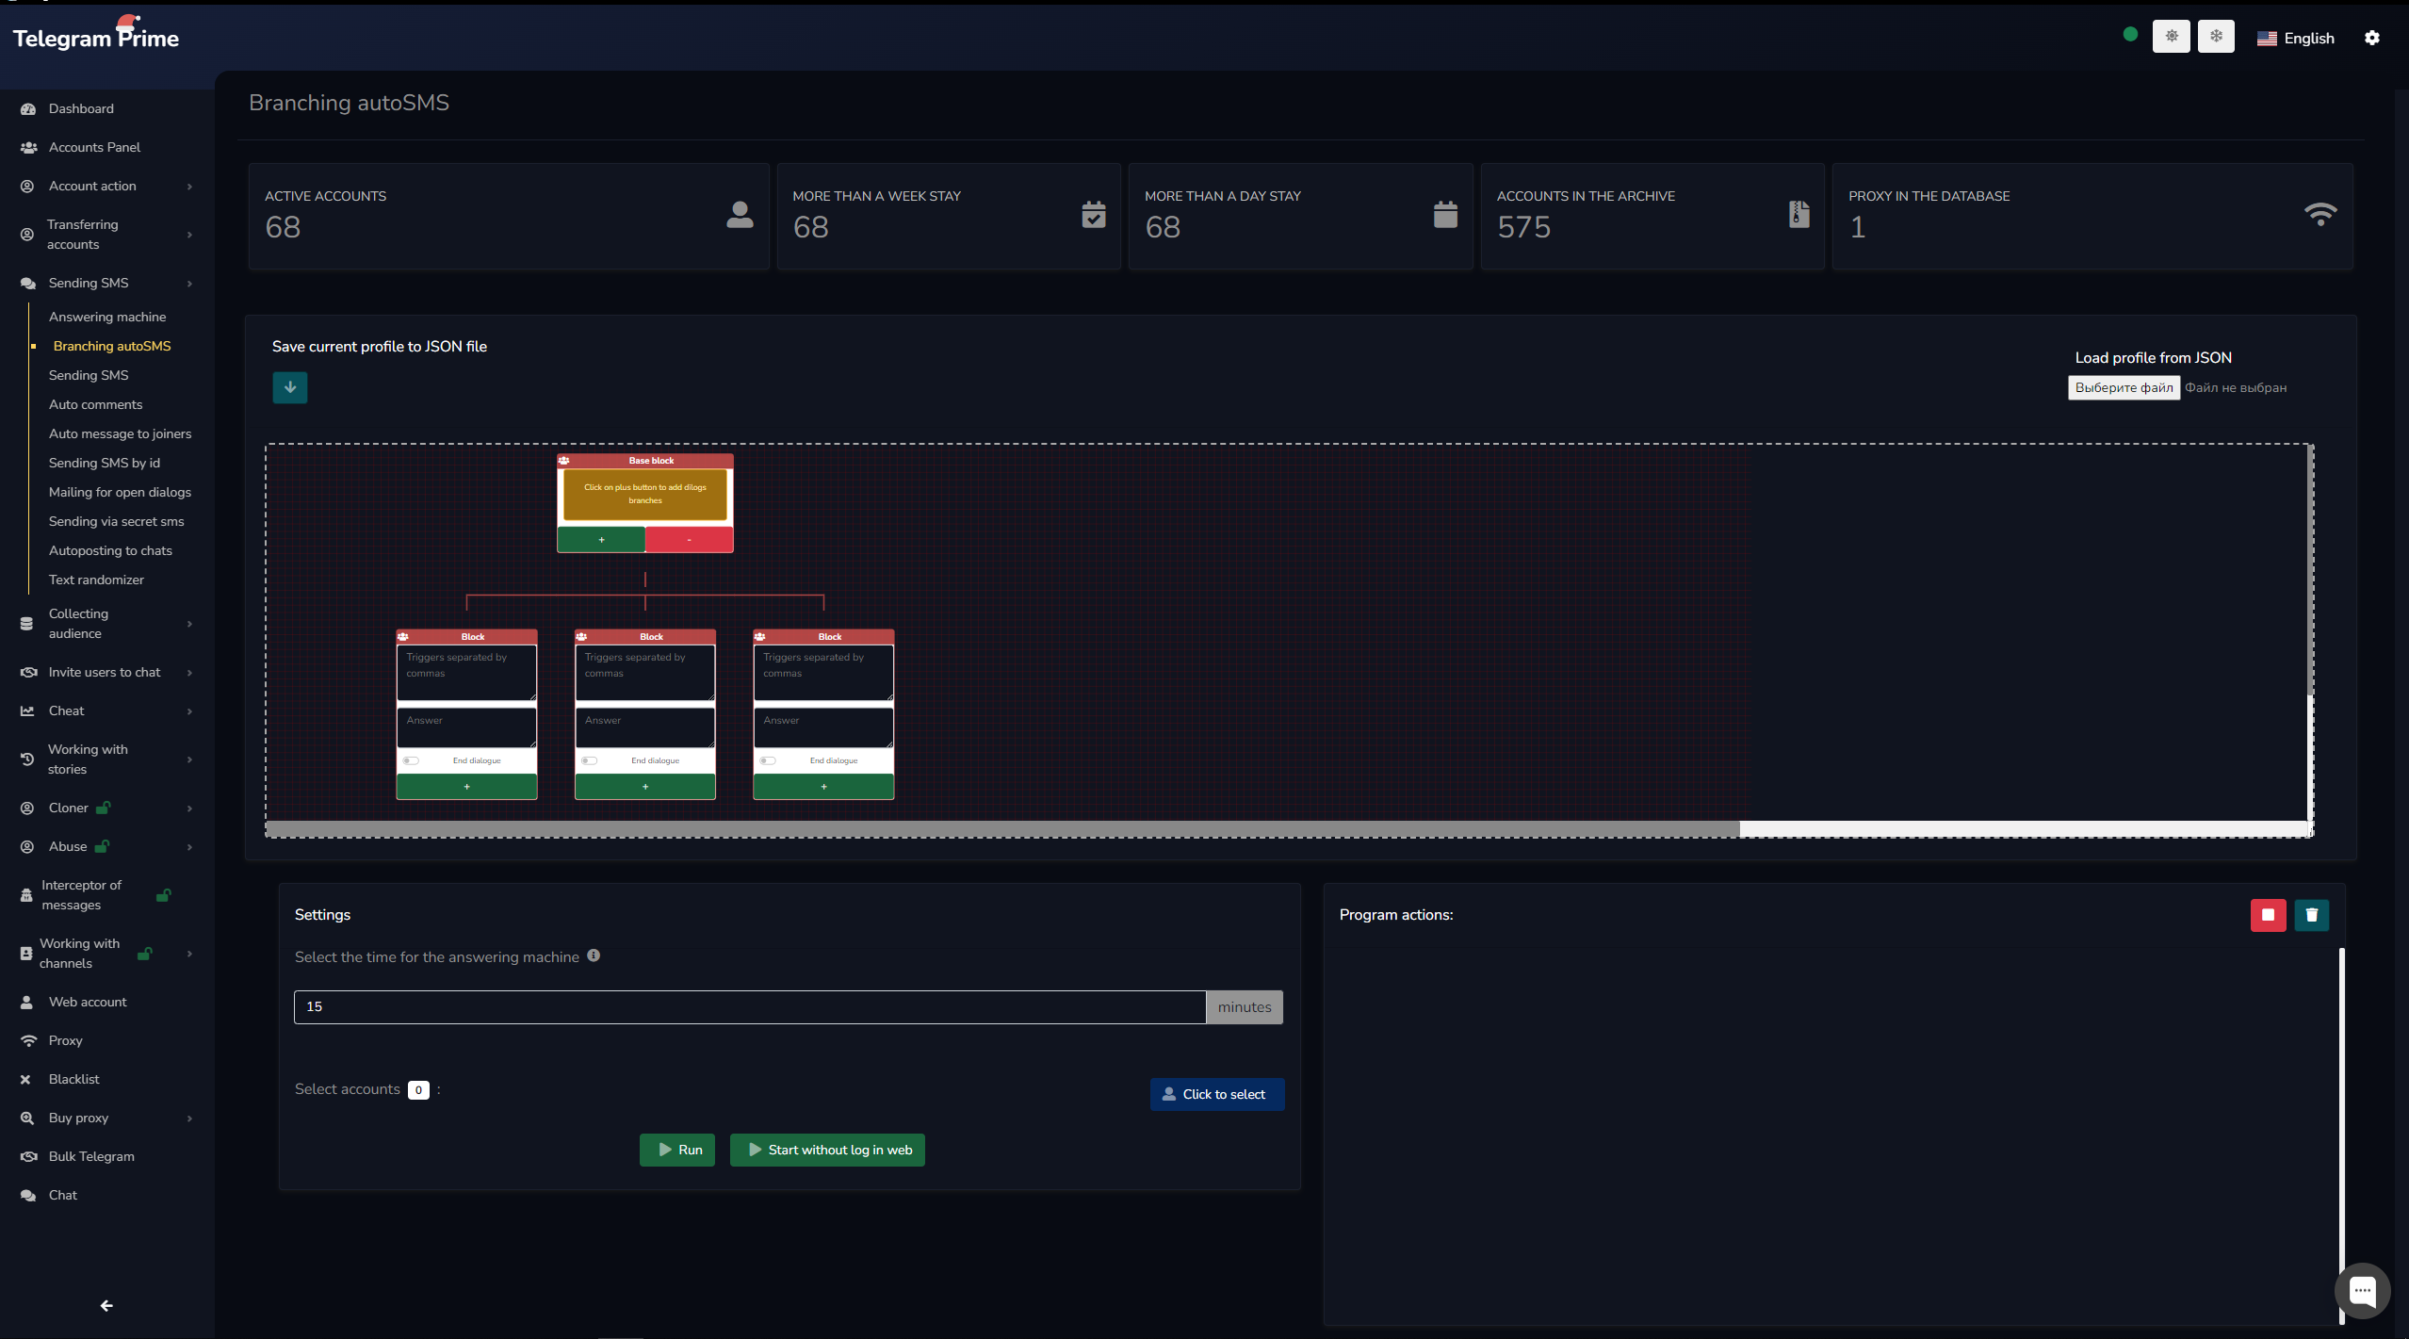This screenshot has width=2409, height=1339.
Task: Click the trash icon to clear Program actions
Action: (2310, 914)
